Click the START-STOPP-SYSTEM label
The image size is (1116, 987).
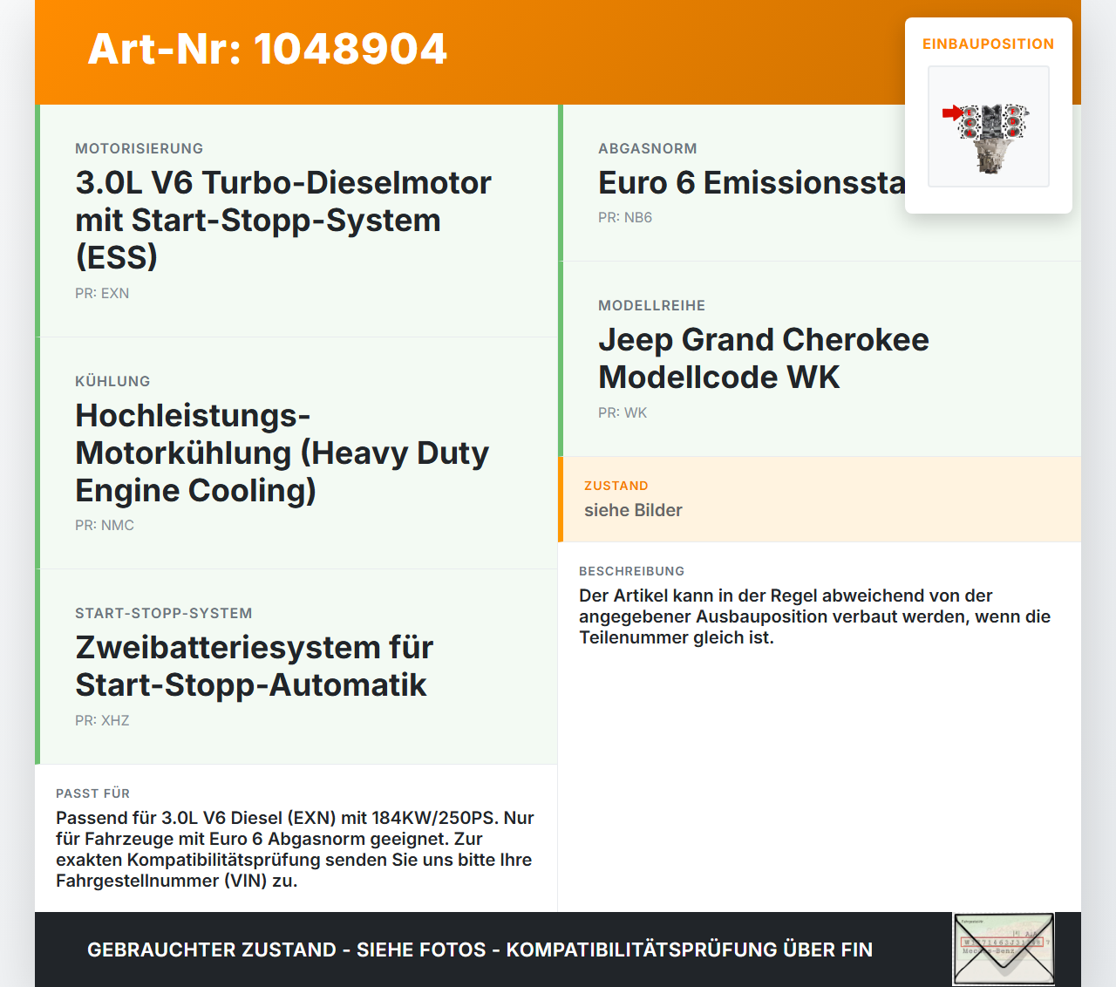[x=164, y=613]
